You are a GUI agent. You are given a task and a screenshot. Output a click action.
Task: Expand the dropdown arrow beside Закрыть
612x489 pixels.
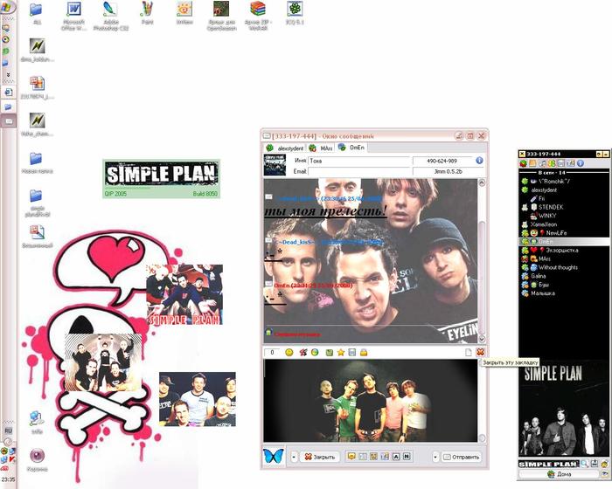294,457
